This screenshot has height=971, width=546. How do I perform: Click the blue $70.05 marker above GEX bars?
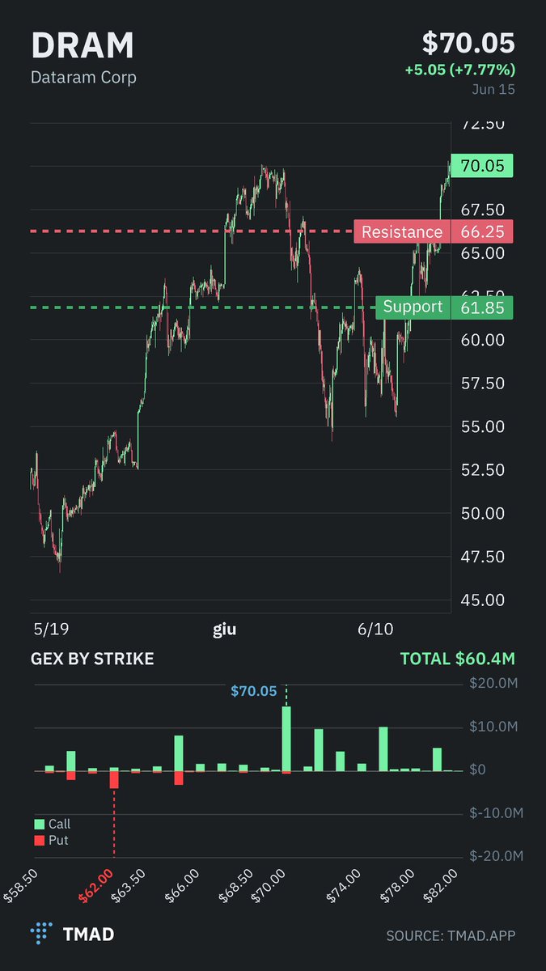coord(253,692)
